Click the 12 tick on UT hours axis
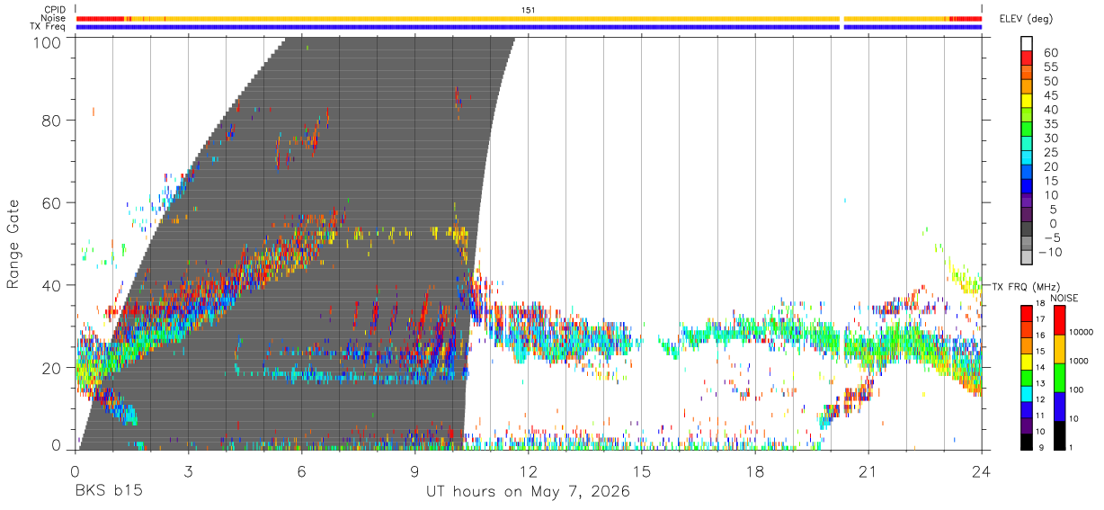 (529, 470)
